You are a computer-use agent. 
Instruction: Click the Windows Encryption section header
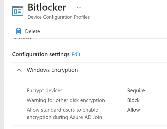pos(52,70)
